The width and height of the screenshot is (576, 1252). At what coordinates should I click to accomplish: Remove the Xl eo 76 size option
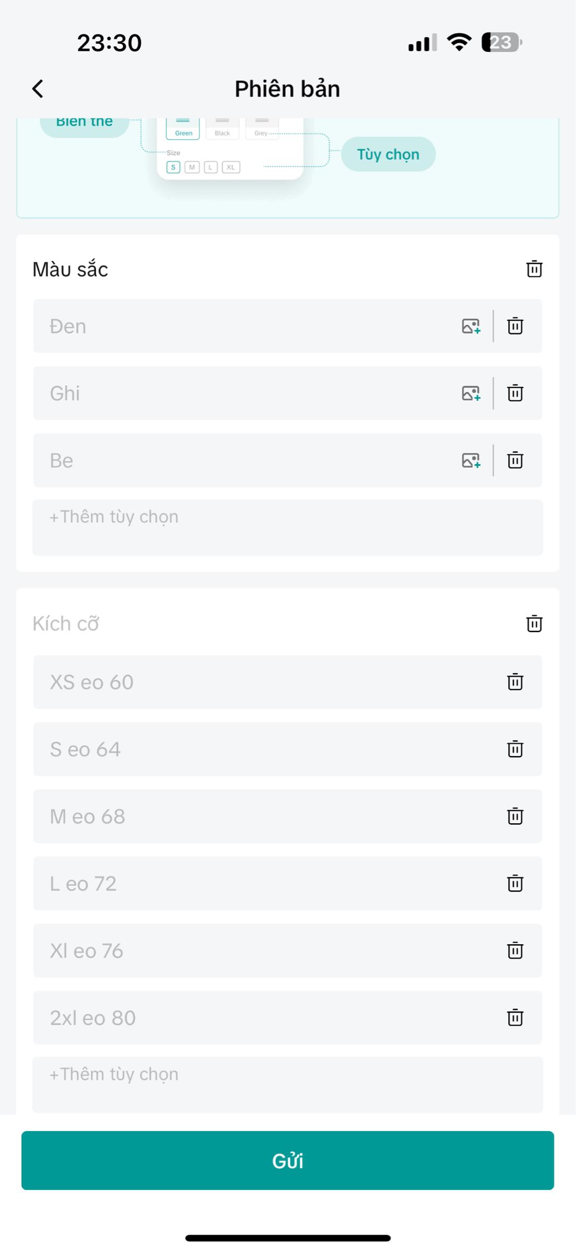tap(515, 950)
